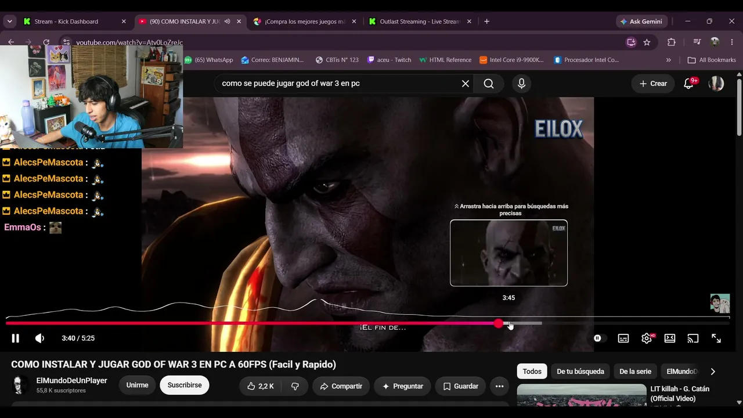Switch to theater mode
Screen dimensions: 743x418
pyautogui.click(x=669, y=338)
